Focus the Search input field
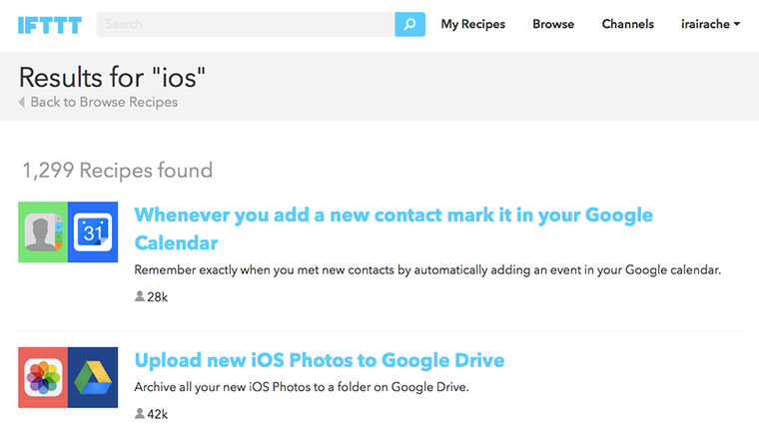The width and height of the screenshot is (759, 446). (x=246, y=24)
